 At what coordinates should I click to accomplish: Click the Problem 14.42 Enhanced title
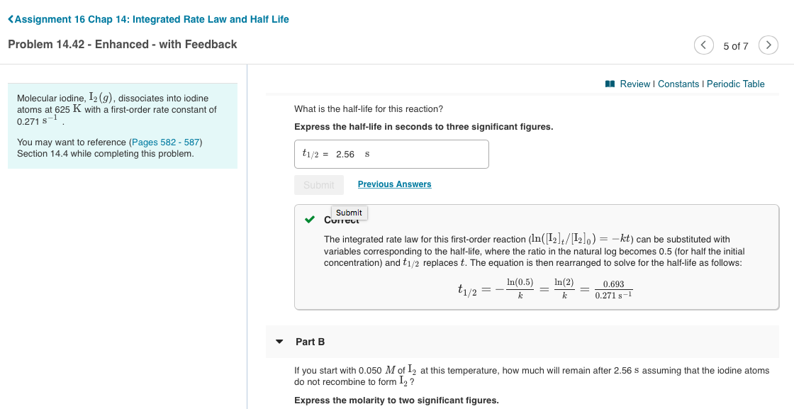coord(121,44)
